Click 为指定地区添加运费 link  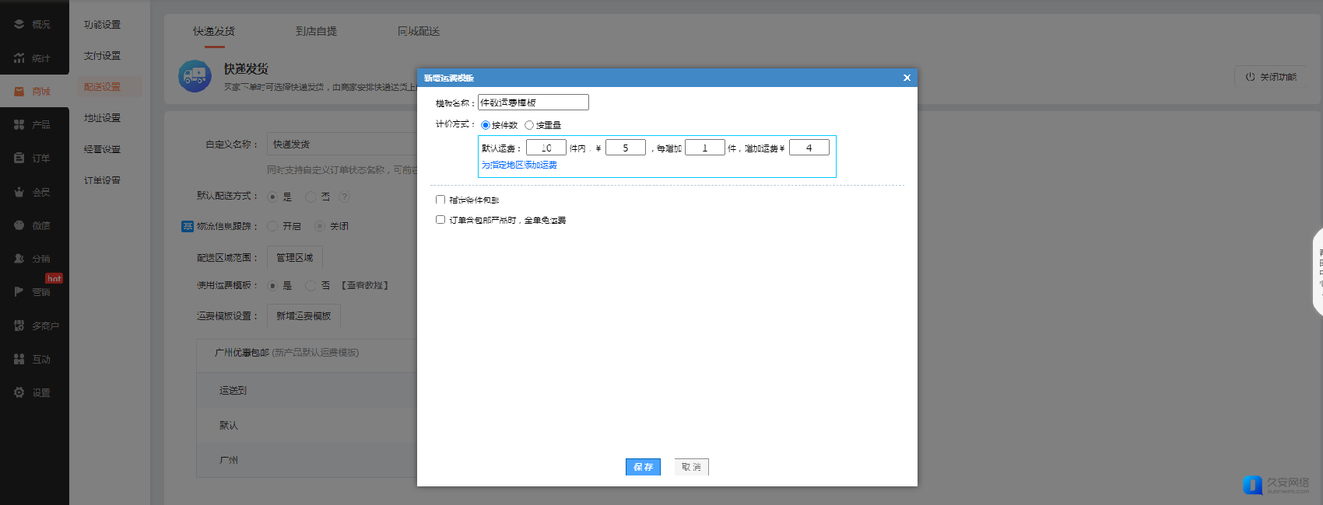click(519, 165)
